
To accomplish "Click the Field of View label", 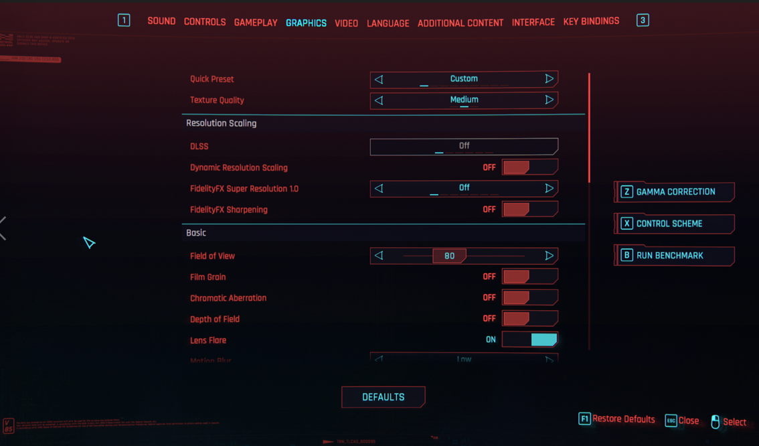I will 212,256.
